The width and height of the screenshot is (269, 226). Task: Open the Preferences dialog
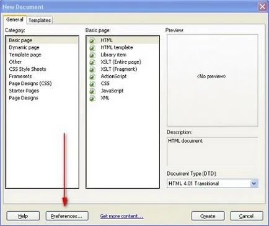[x=67, y=216]
